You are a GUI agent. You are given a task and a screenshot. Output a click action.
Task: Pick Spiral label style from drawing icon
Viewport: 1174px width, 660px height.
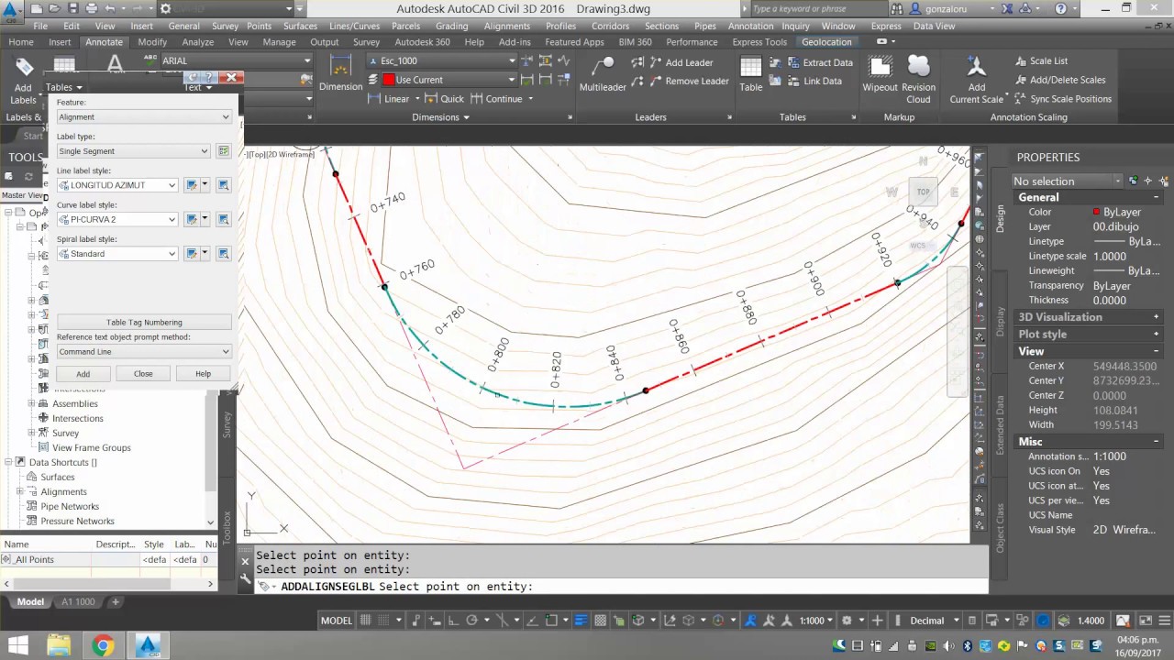pyautogui.click(x=223, y=254)
